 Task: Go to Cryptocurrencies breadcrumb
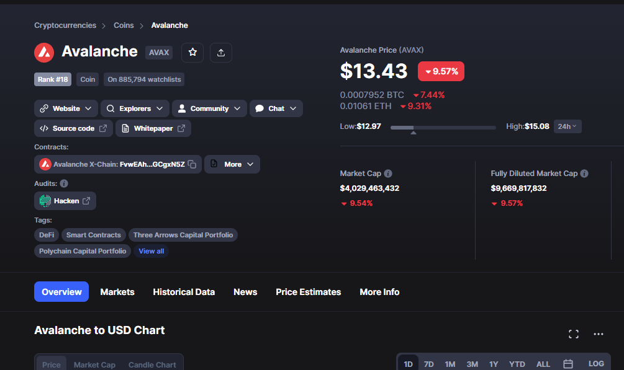point(65,25)
